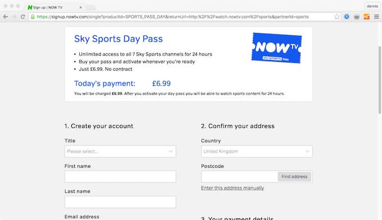This screenshot has height=220, width=382.
Task: Click the grey W extension icon
Action: coord(356,17)
